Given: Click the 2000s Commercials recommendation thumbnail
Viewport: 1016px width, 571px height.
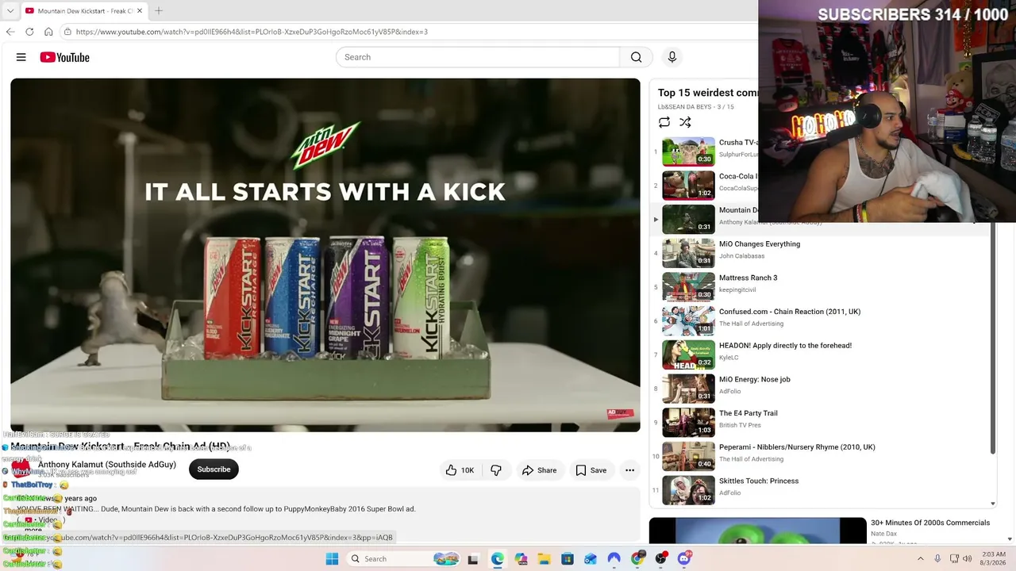Looking at the screenshot, I should click(x=758, y=531).
